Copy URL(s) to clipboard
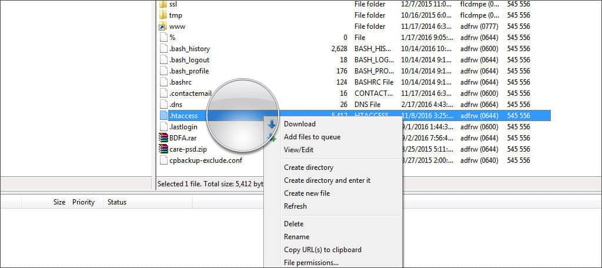This screenshot has width=602, height=268. [322, 250]
